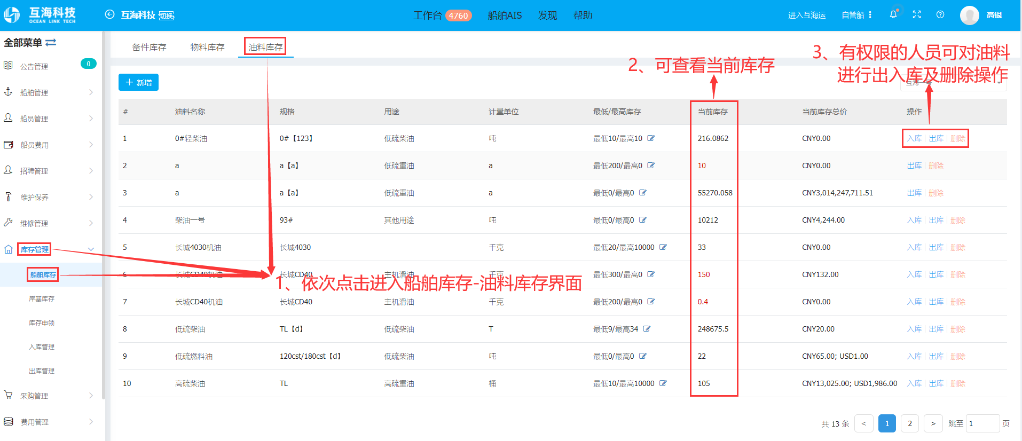Open 库存申领 submenu item
The image size is (1022, 441).
42,323
